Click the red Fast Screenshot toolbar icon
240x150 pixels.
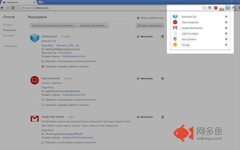216,8
